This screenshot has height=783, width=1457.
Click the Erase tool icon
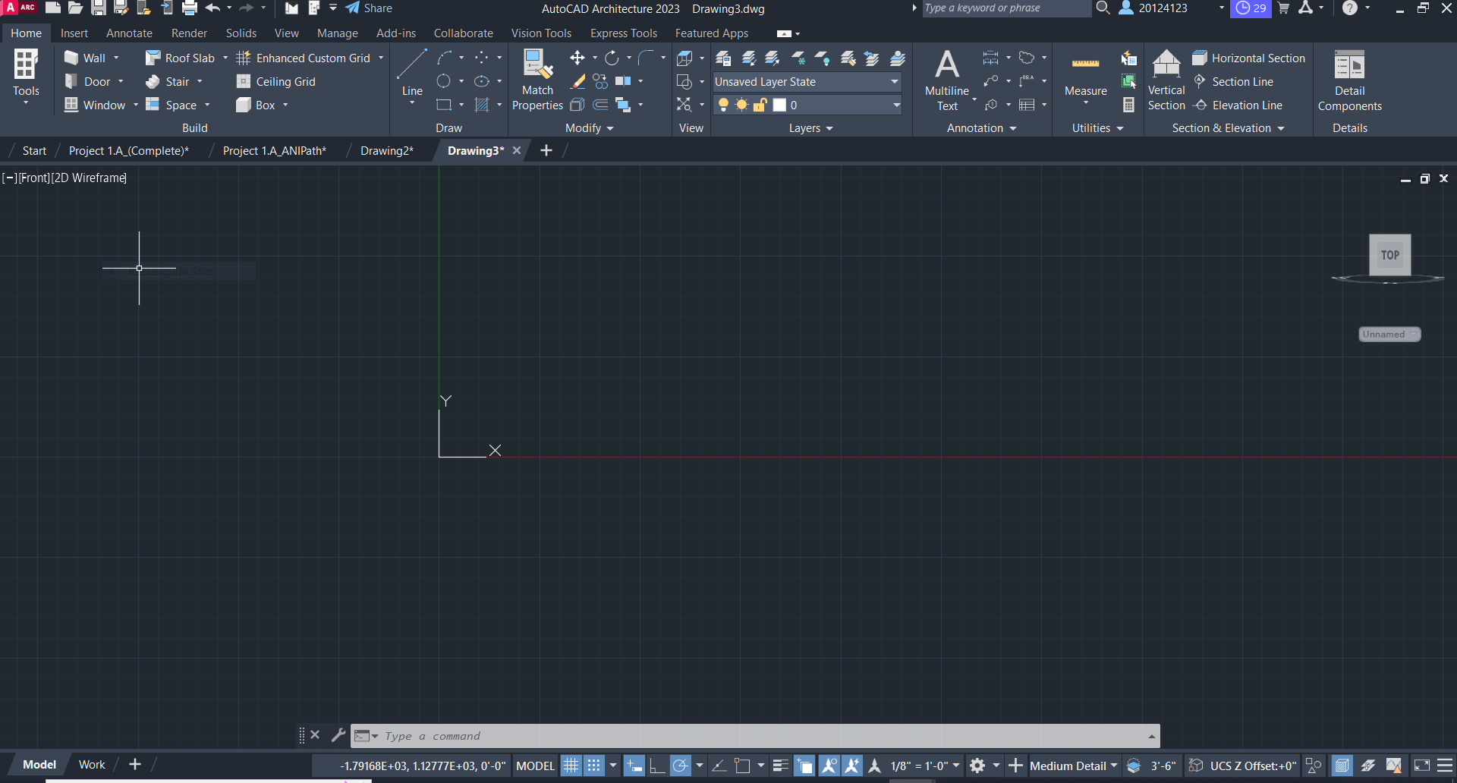(x=577, y=82)
